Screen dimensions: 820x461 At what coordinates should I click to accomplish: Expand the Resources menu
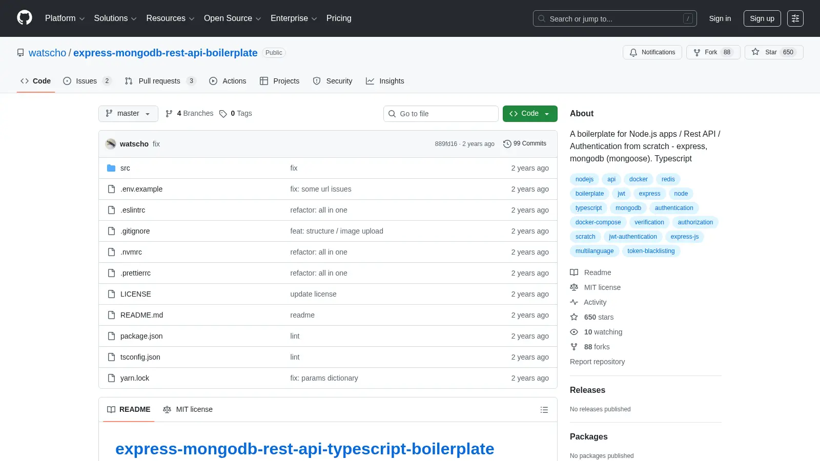coord(170,18)
